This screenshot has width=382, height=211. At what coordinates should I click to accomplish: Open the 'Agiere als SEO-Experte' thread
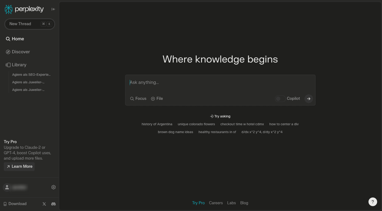(x=31, y=75)
